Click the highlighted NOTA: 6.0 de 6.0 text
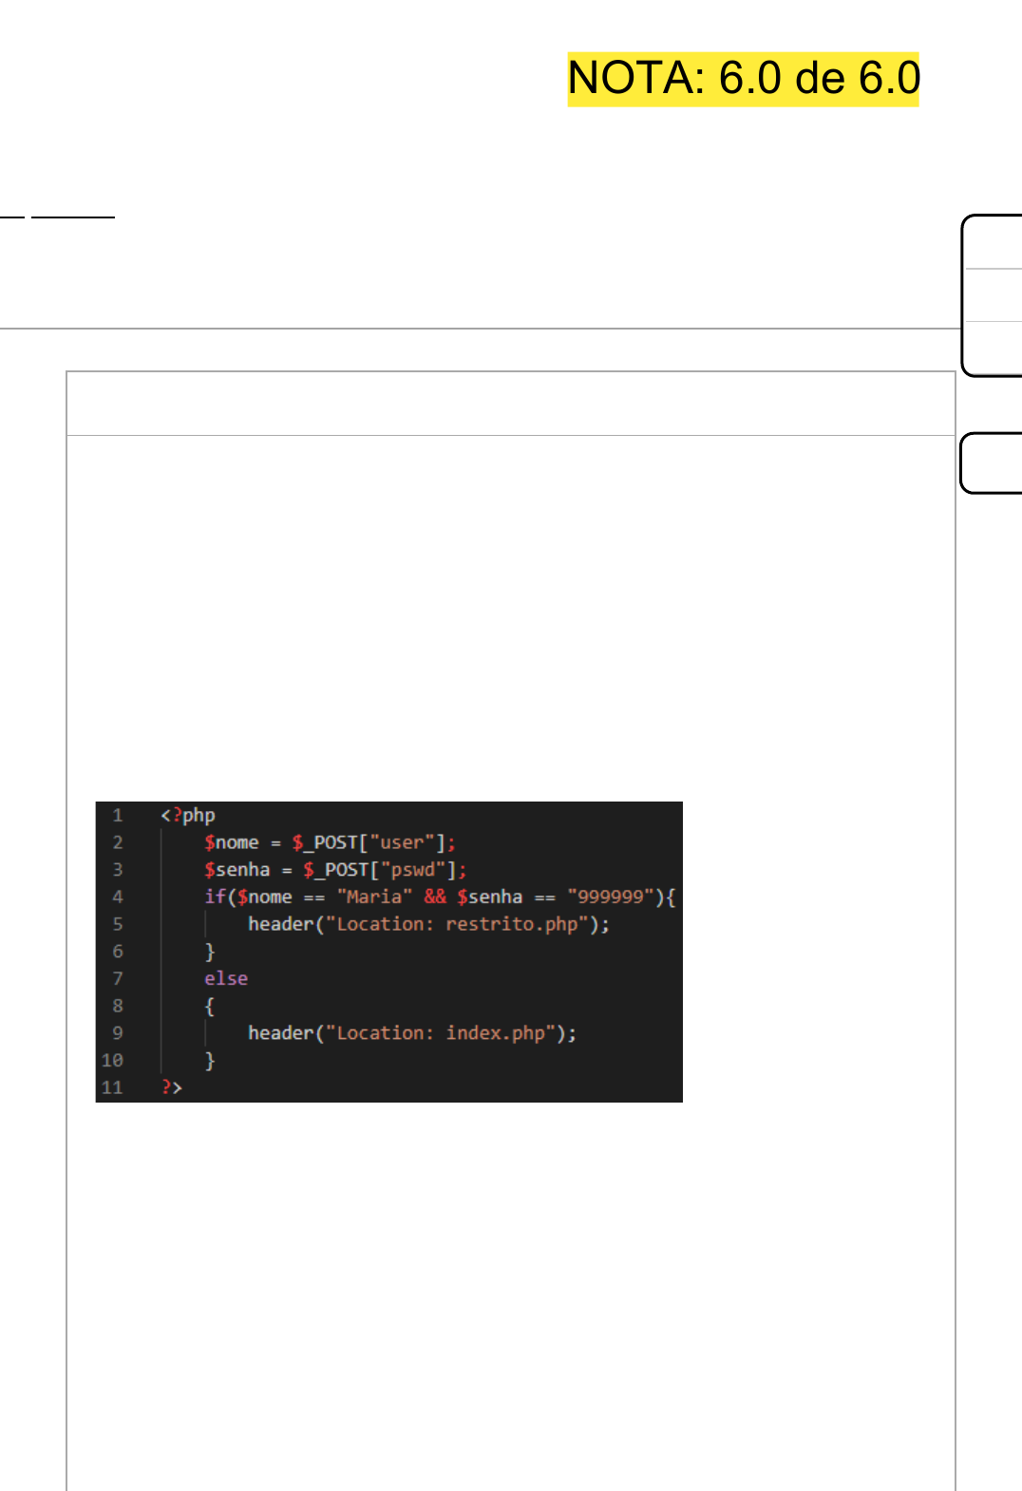 pyautogui.click(x=743, y=79)
